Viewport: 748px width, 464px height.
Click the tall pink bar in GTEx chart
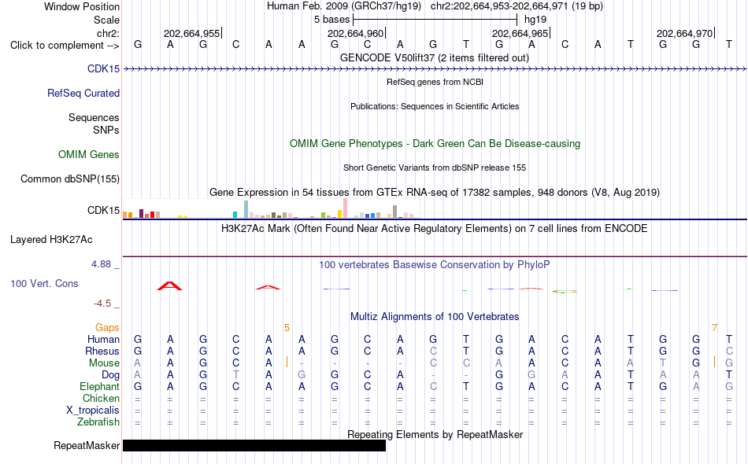[346, 208]
